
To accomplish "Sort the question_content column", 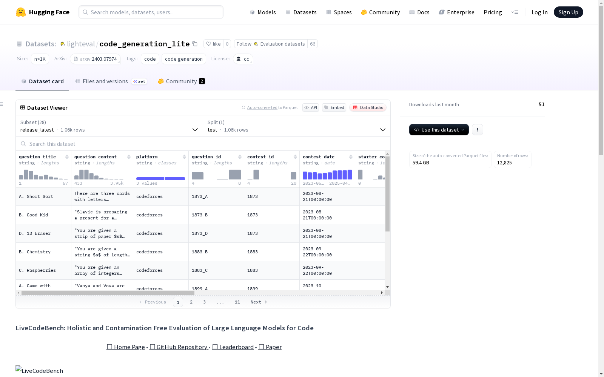I will [129, 157].
